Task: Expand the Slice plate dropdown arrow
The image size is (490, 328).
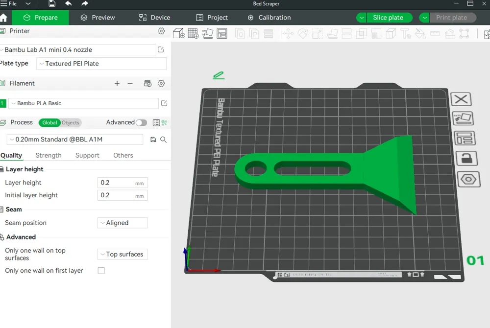Action: pyautogui.click(x=362, y=18)
